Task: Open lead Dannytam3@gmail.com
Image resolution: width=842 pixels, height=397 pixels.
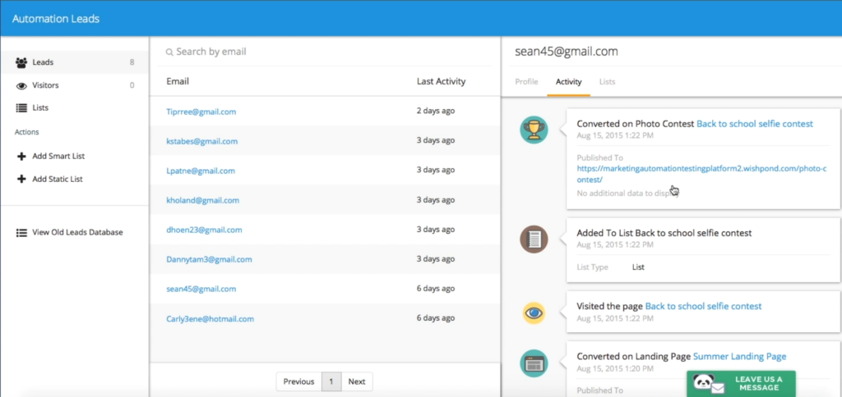Action: point(210,259)
